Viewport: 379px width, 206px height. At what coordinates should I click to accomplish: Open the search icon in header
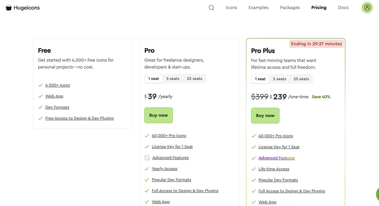pos(211,8)
